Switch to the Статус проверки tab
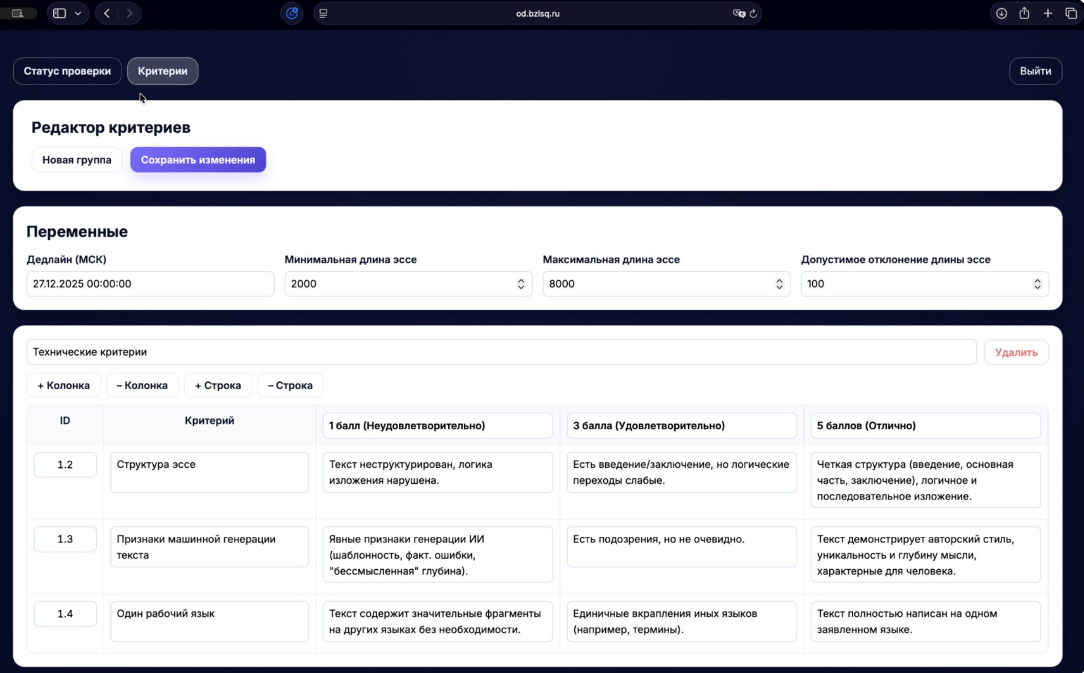This screenshot has width=1084, height=673. (x=67, y=71)
